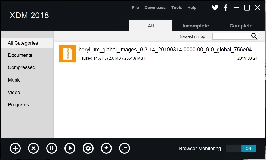Open settings via the gear icon
The image size is (266, 160).
point(88,148)
